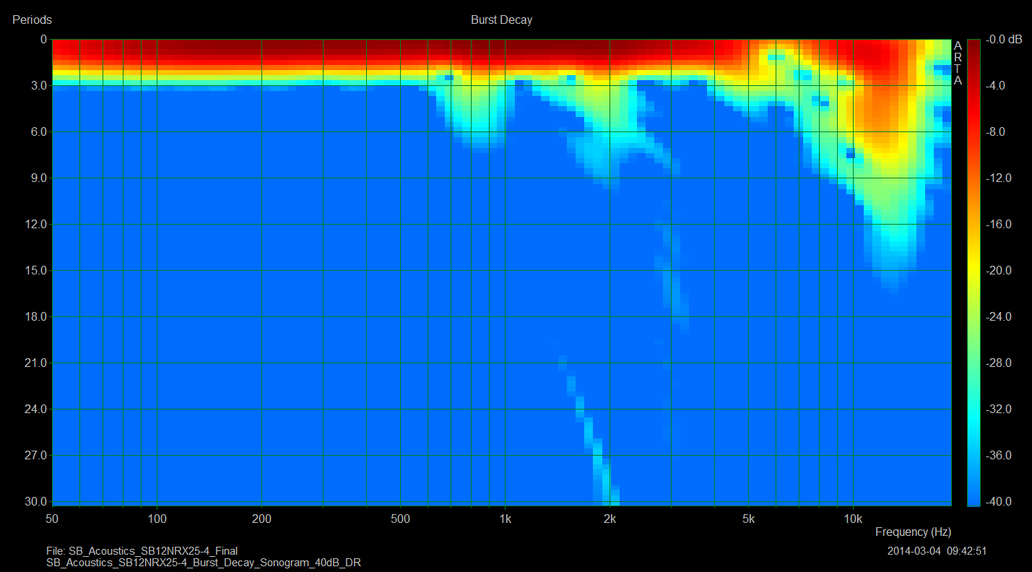Click the 2014-03-04 09:42:51 timestamp
Screen dimensions: 1032x572
(937, 551)
